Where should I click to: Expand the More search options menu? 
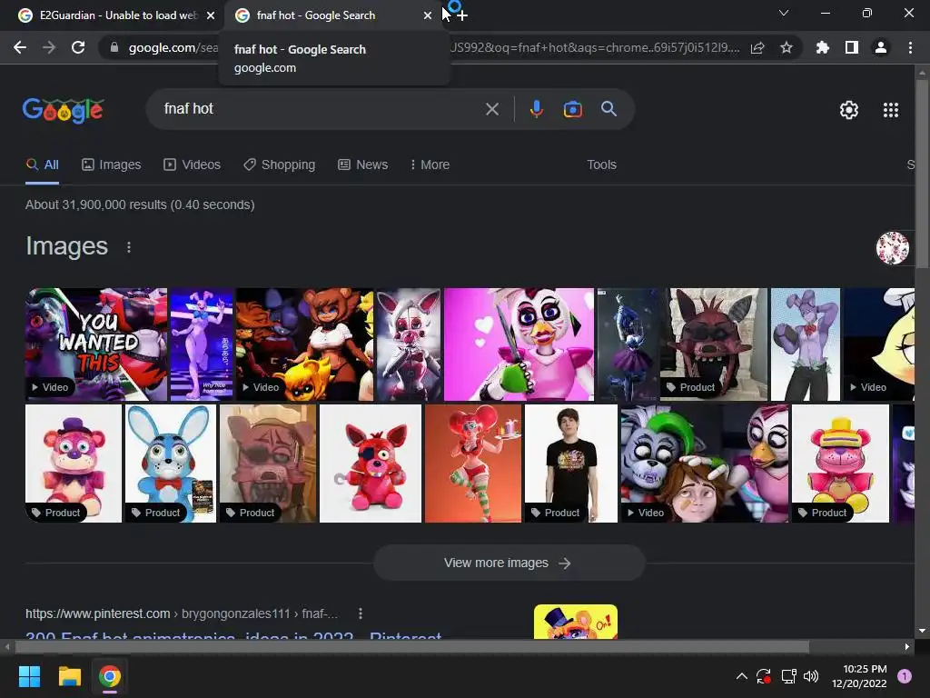tap(430, 165)
